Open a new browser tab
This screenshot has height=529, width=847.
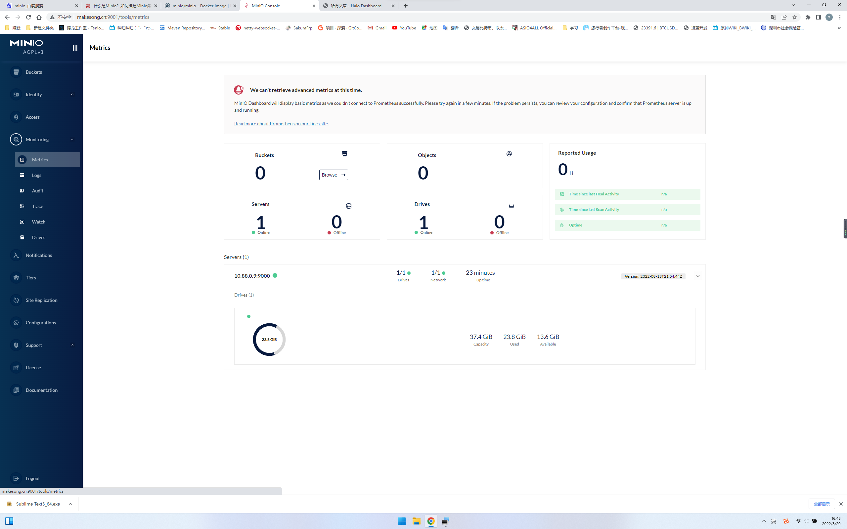pyautogui.click(x=405, y=6)
